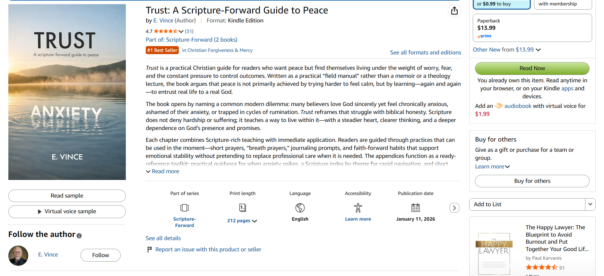Click the green Read Now button

tap(532, 68)
